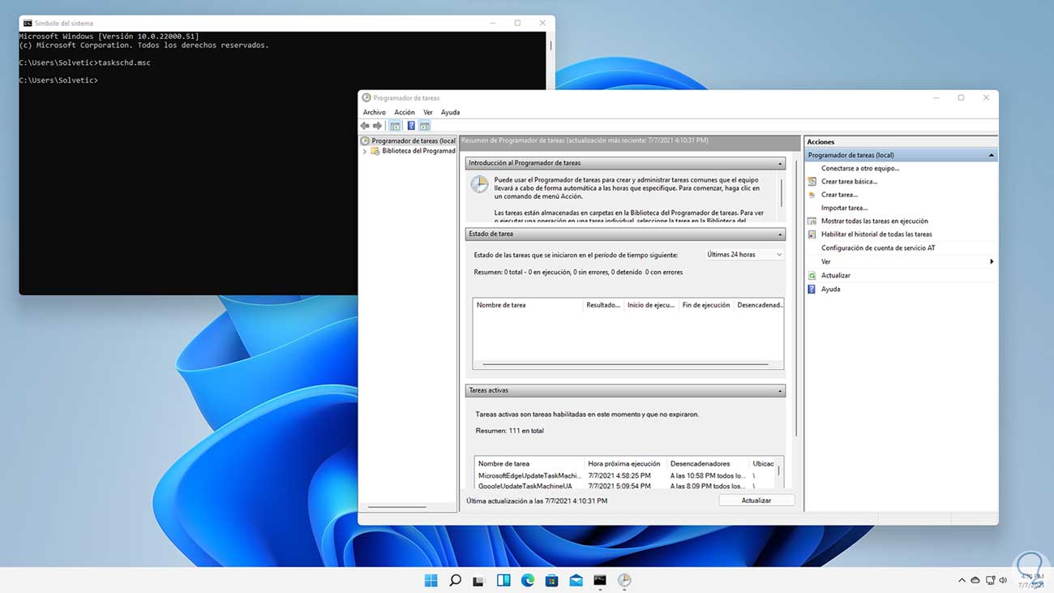Open the Últimas 24 horas dropdown
Image resolution: width=1054 pixels, height=593 pixels.
(x=743, y=255)
